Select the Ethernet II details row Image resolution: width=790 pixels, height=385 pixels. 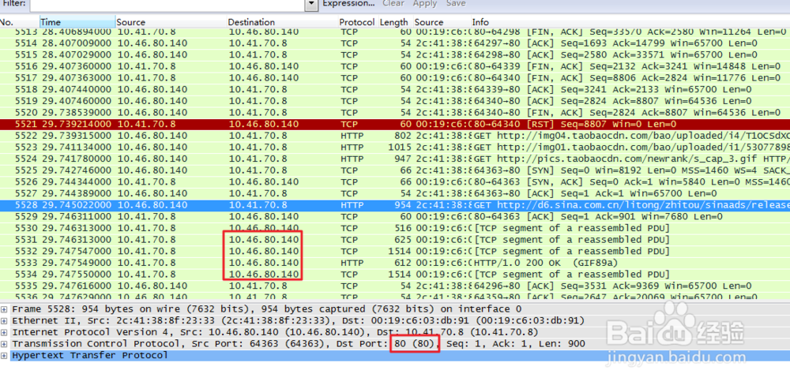tap(395, 320)
